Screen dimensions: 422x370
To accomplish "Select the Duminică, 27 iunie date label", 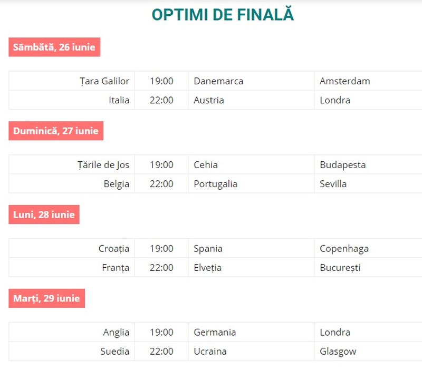I will click(x=56, y=131).
